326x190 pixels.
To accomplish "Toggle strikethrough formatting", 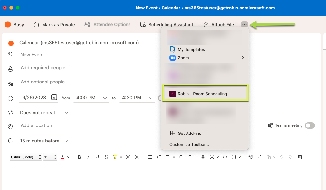I will (106, 157).
